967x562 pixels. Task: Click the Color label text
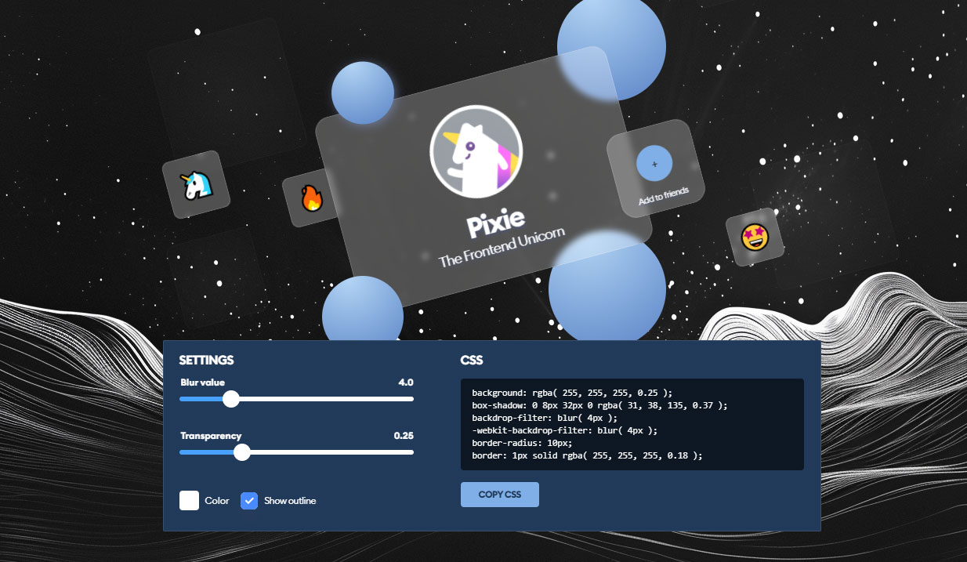coord(217,500)
